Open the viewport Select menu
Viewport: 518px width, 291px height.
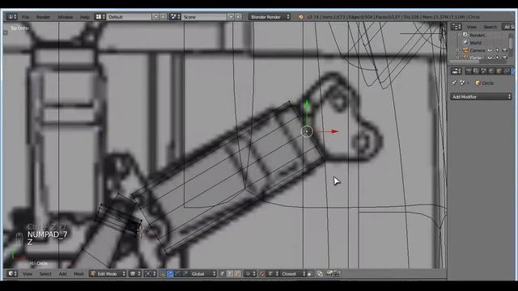[45, 274]
